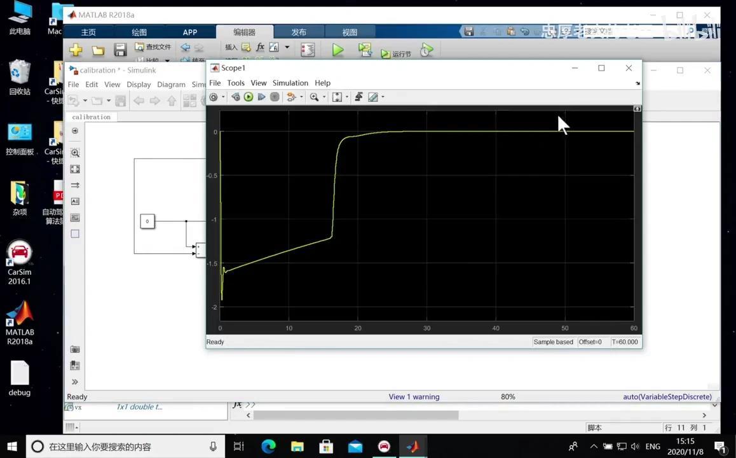Switch to the 发布 tab in MATLAB
Image resolution: width=736 pixels, height=458 pixels.
pyautogui.click(x=299, y=32)
